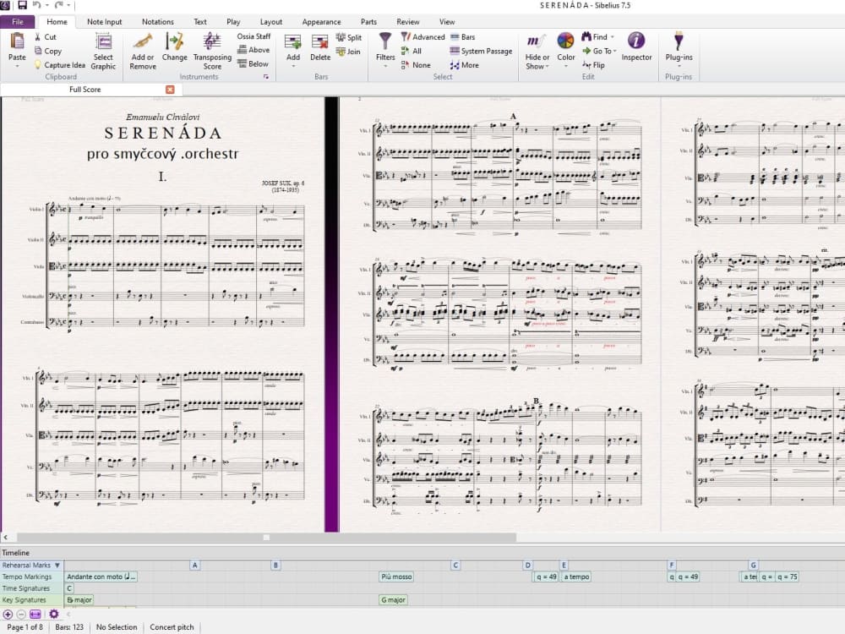Viewport: 845px width, 634px height.
Task: Jump to rehearsal mark C on timeline
Action: click(x=455, y=565)
